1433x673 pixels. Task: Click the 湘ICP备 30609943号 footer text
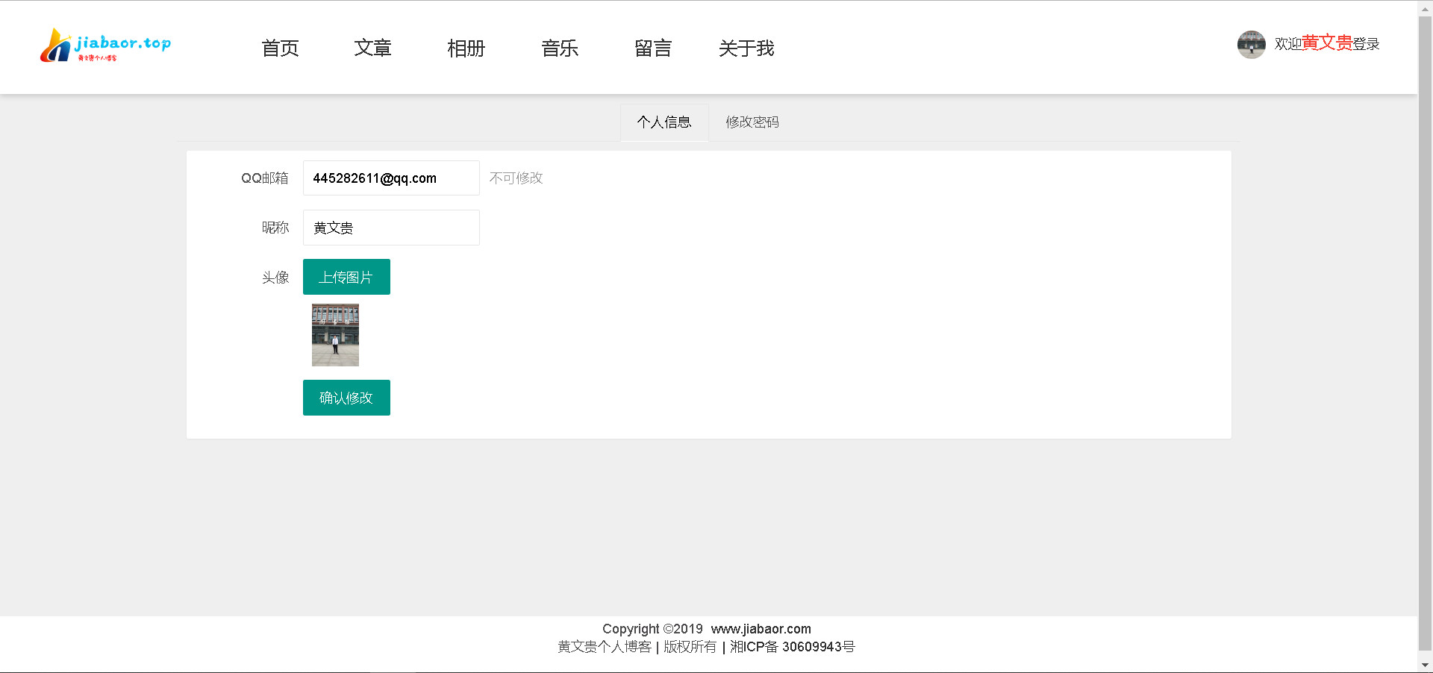click(x=793, y=647)
